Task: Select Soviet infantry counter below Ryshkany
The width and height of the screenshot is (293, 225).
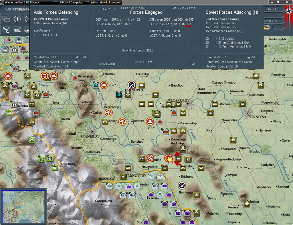Action: click(x=196, y=195)
